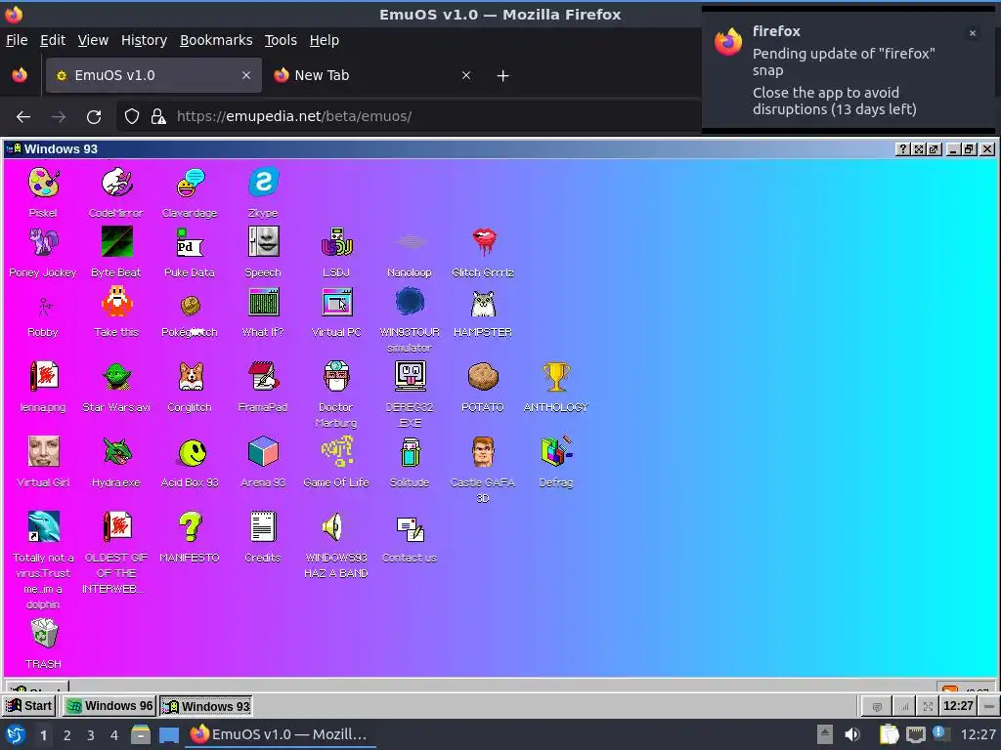The height and width of the screenshot is (750, 1001).
Task: Open Puke Data icon
Action: point(190,243)
